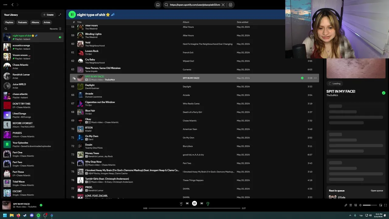Filter library by Albums
The width and height of the screenshot is (389, 219).
pyautogui.click(x=35, y=22)
